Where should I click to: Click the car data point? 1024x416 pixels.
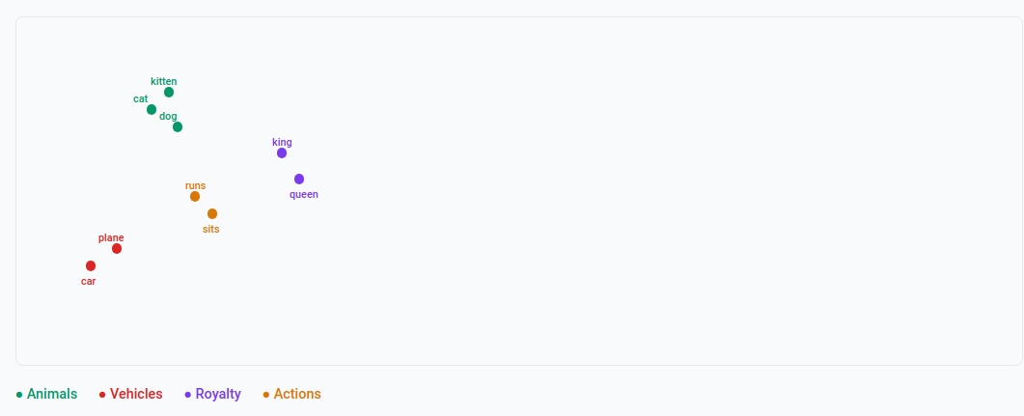pyautogui.click(x=91, y=265)
